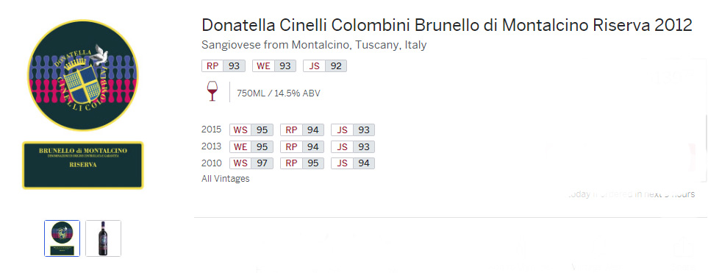This screenshot has height=273, width=708.
Task: Select the 2015 vintage
Action: (211, 130)
